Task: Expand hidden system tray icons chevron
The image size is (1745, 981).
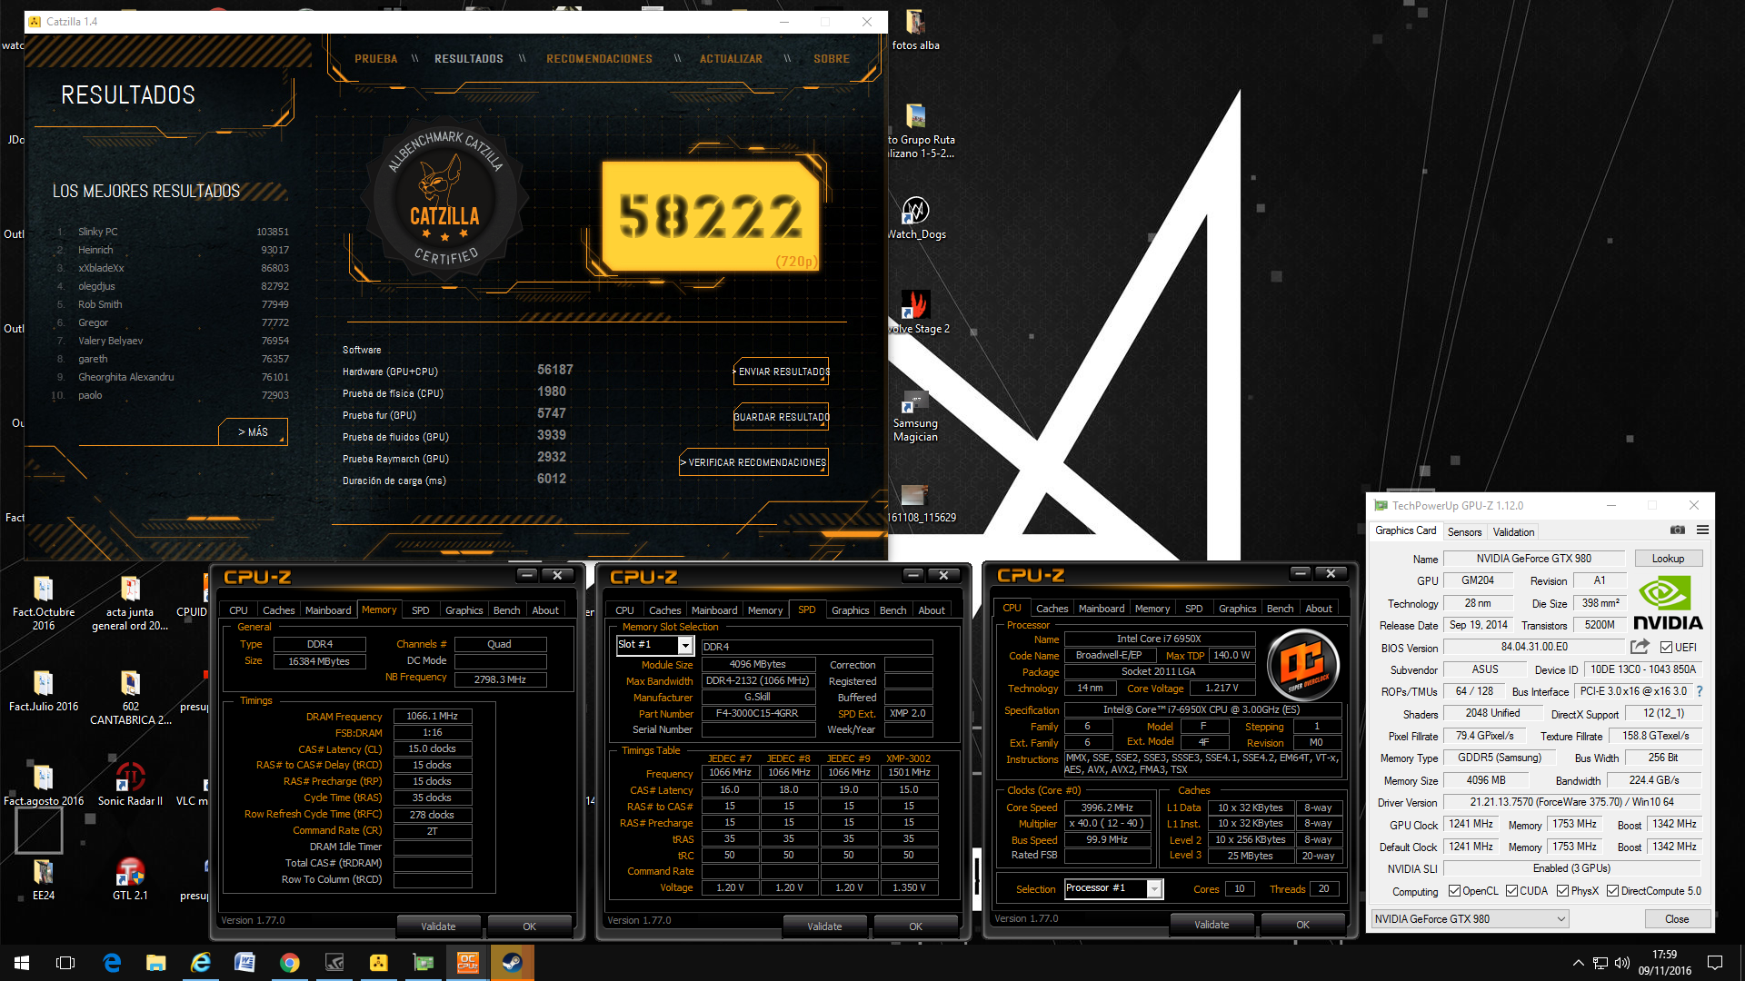Action: (x=1578, y=963)
